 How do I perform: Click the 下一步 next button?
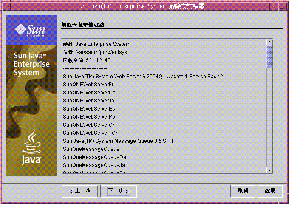pyautogui.click(x=118, y=191)
